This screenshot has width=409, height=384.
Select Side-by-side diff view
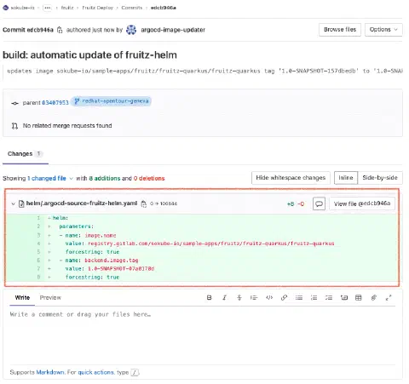[x=380, y=178]
